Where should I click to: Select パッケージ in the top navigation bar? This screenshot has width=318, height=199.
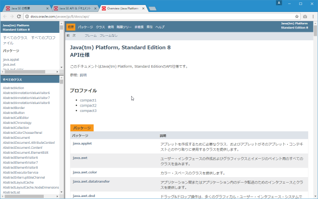(85, 27)
